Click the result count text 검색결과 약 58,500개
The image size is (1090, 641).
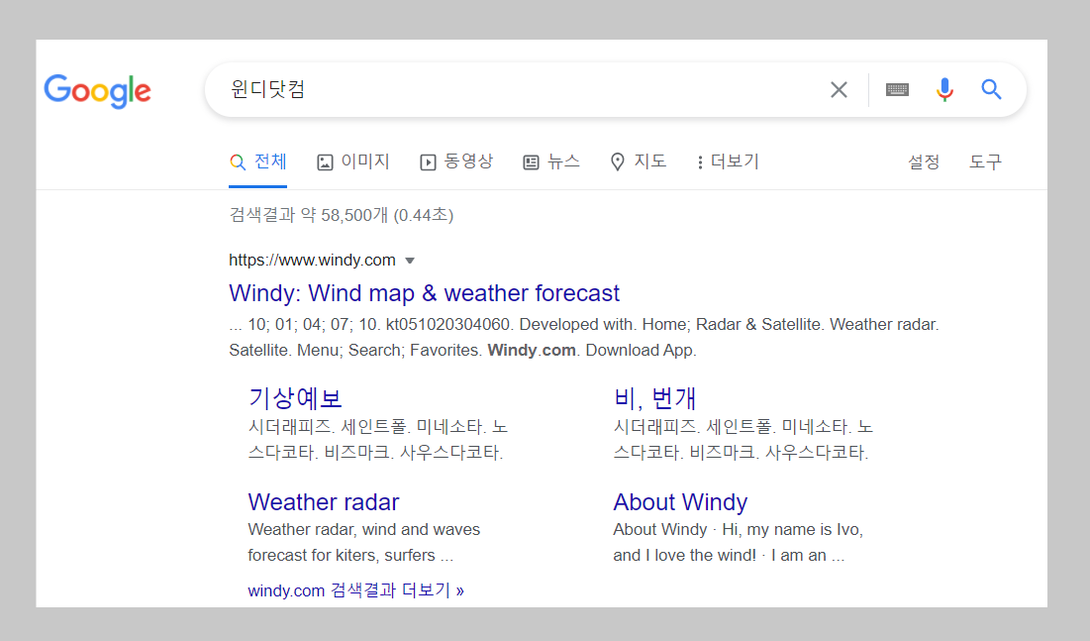(x=309, y=215)
